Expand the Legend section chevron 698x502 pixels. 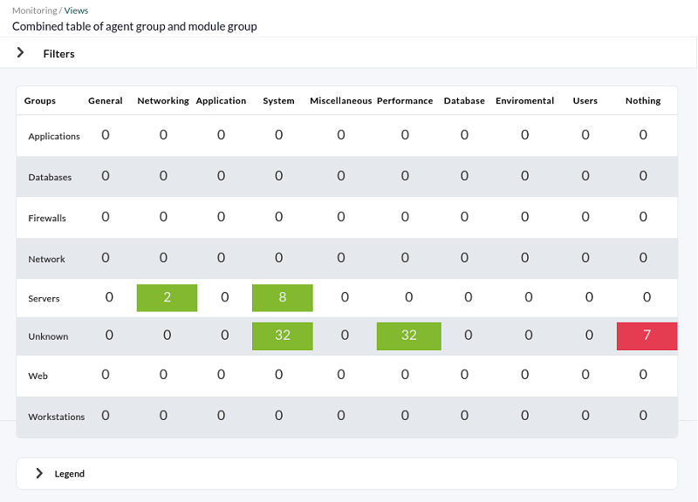[x=39, y=473]
